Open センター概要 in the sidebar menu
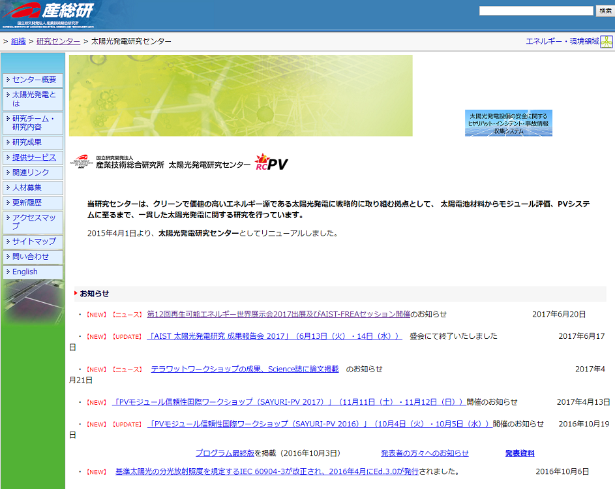 click(x=33, y=80)
